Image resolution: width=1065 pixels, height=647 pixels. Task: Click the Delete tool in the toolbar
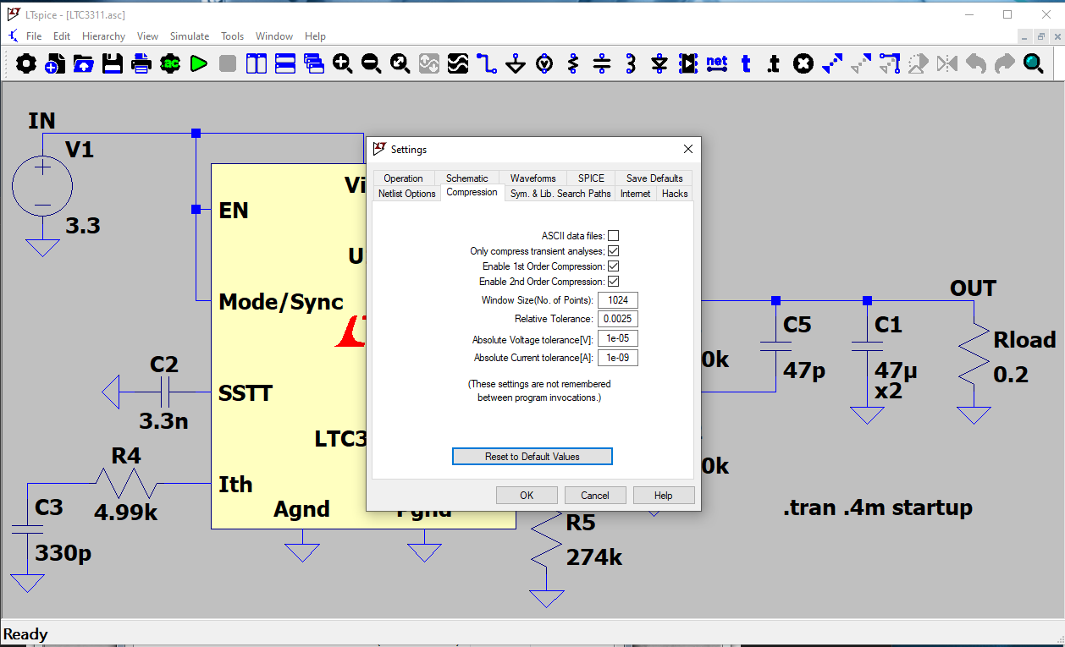coord(803,63)
